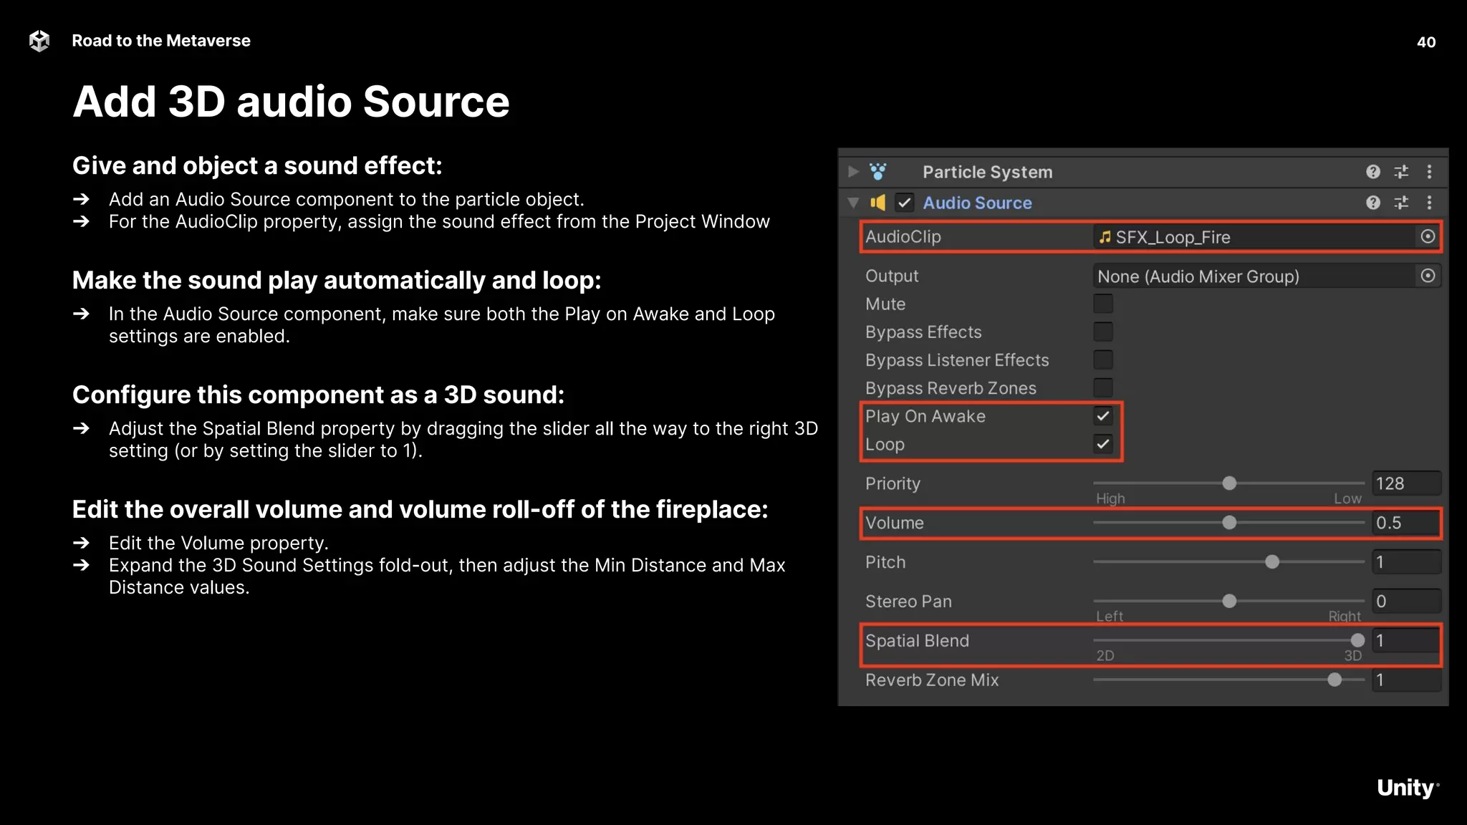
Task: Click the Play On Awake label
Action: 925,416
